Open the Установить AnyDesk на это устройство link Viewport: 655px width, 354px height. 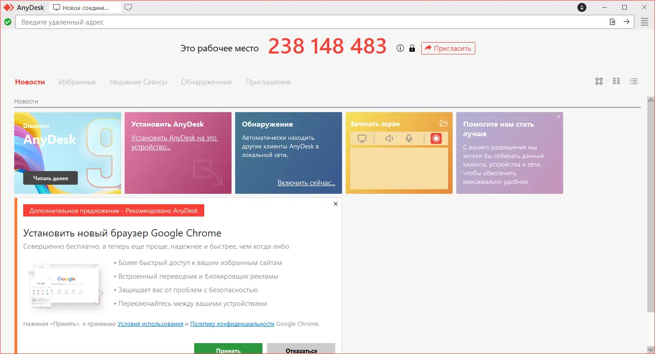pyautogui.click(x=175, y=143)
